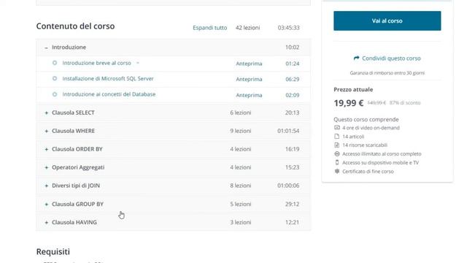The image size is (467, 263).
Task: Click the 01:00:06 duration of JOIN section
Action: coord(288,186)
